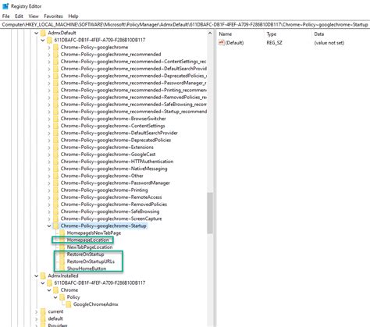370x327 pixels.
Task: Click the tree pane scroll up arrow
Action: click(210, 33)
